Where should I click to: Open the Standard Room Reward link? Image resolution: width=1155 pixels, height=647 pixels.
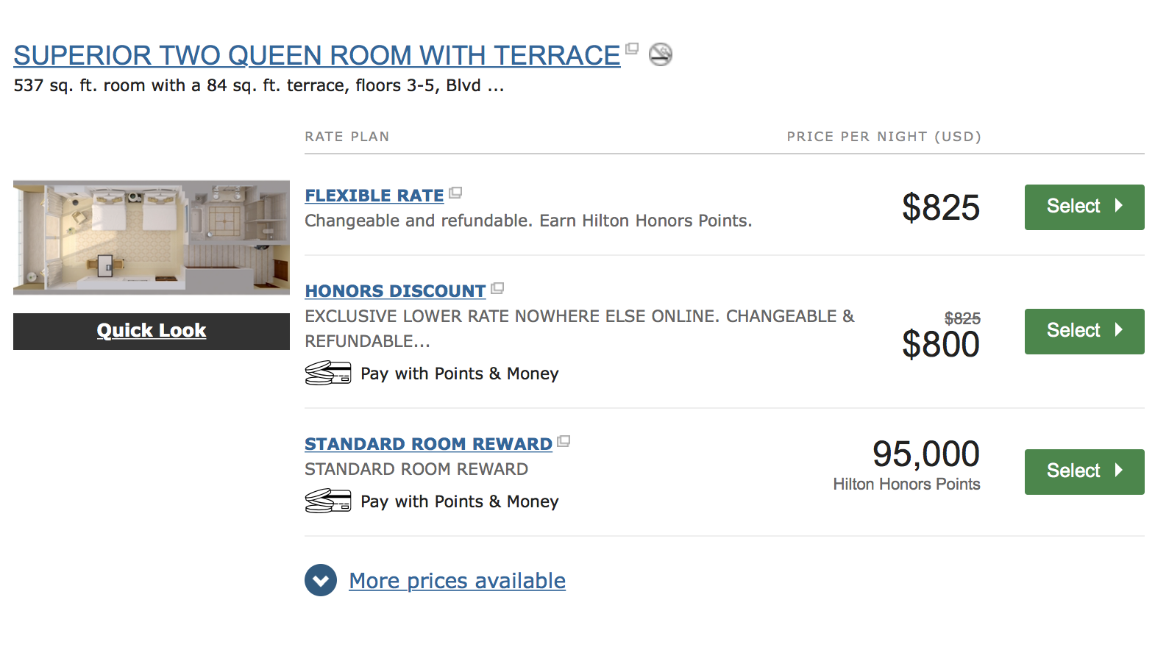pyautogui.click(x=428, y=444)
